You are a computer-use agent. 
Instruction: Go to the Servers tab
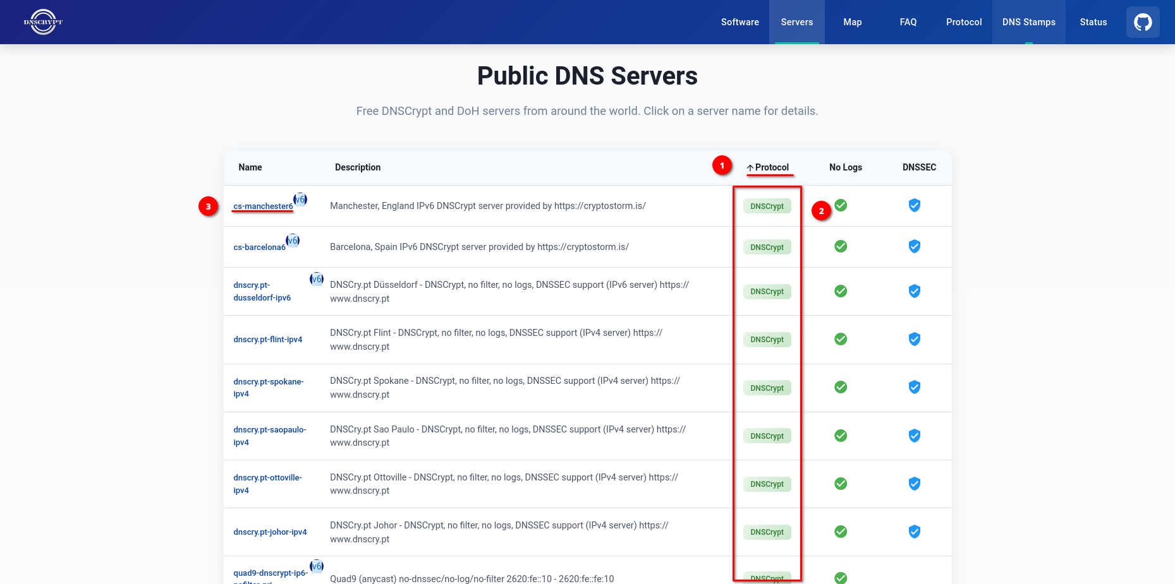pos(796,22)
